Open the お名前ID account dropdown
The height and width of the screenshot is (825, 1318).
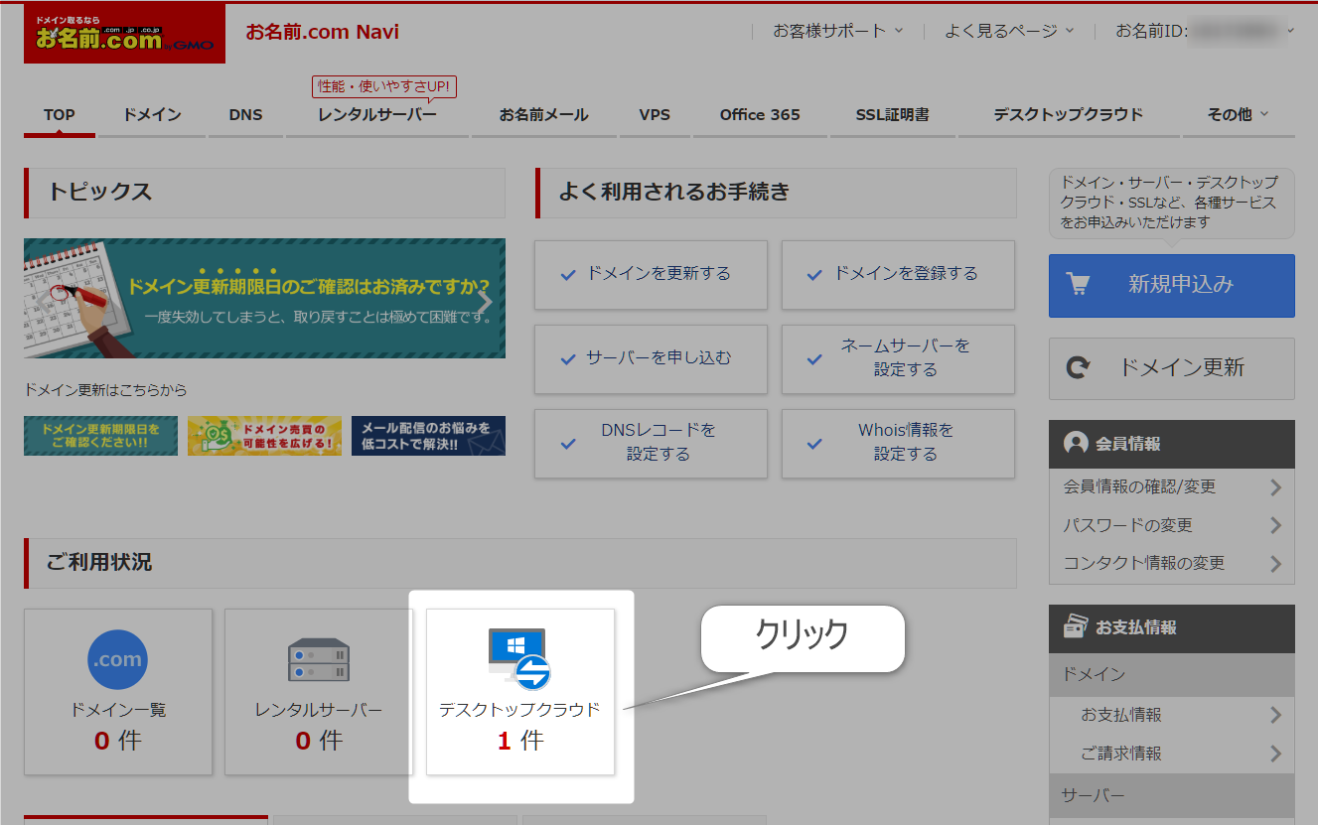tap(1205, 31)
